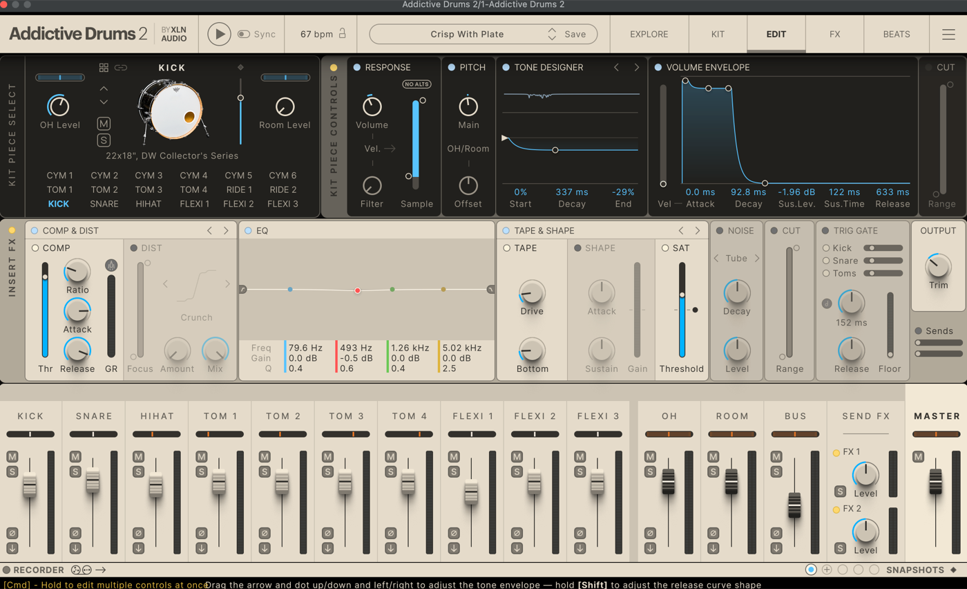Image resolution: width=967 pixels, height=589 pixels.
Task: Click the SAT Threshold slider
Action: coord(682,309)
